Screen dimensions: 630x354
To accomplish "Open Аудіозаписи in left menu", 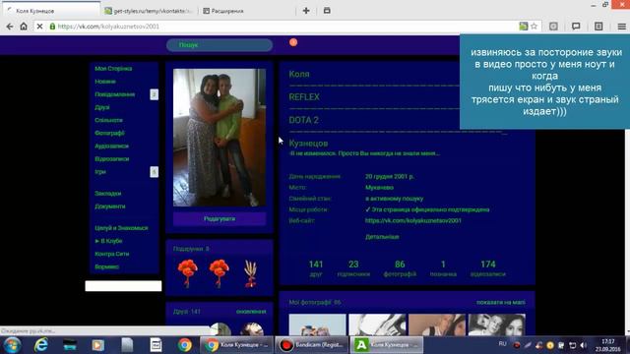I will [x=111, y=147].
